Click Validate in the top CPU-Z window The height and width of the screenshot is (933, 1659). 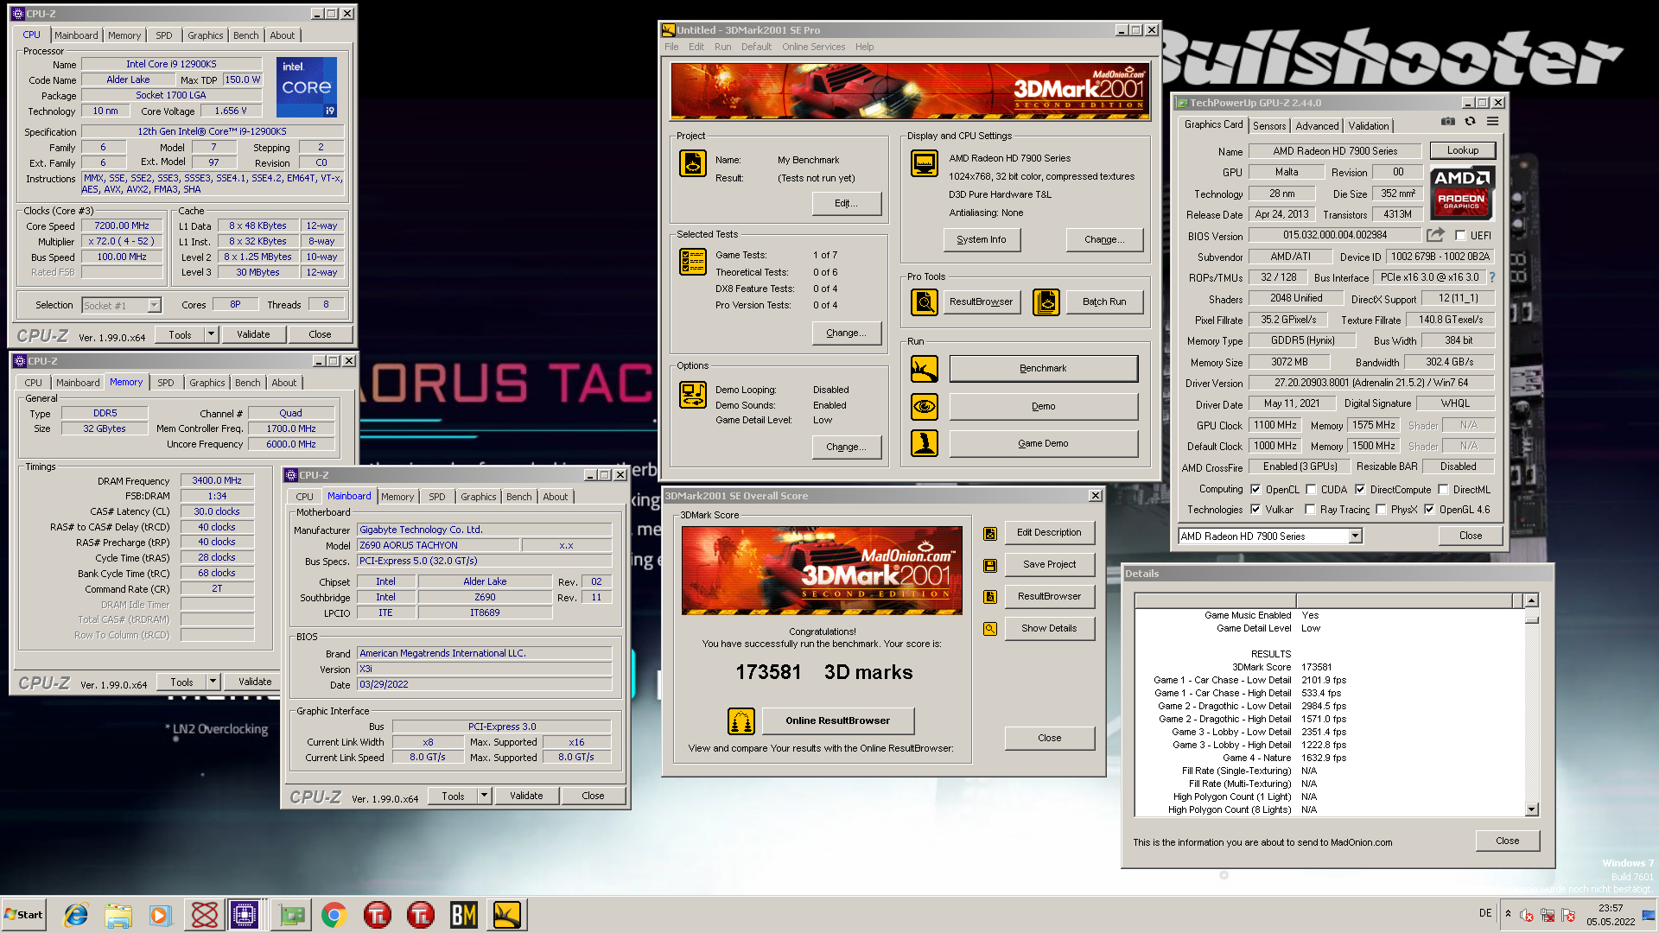pos(253,334)
